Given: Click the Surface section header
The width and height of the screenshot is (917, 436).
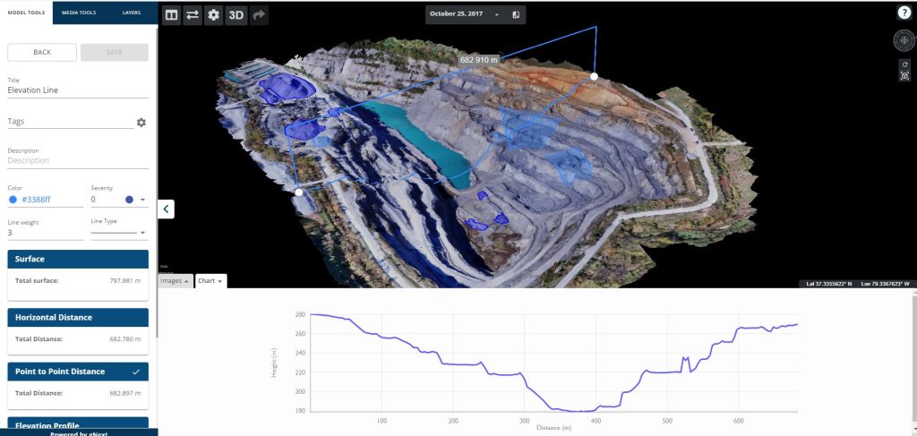Looking at the screenshot, I should tap(78, 259).
